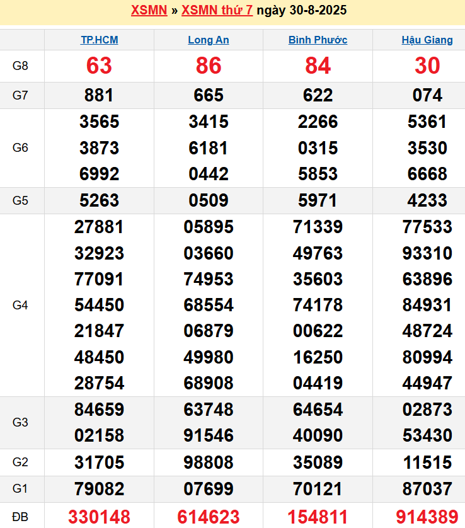Viewport: 465px width, 528px height.
Task: Click G5 number 4233
Action: coord(427,201)
